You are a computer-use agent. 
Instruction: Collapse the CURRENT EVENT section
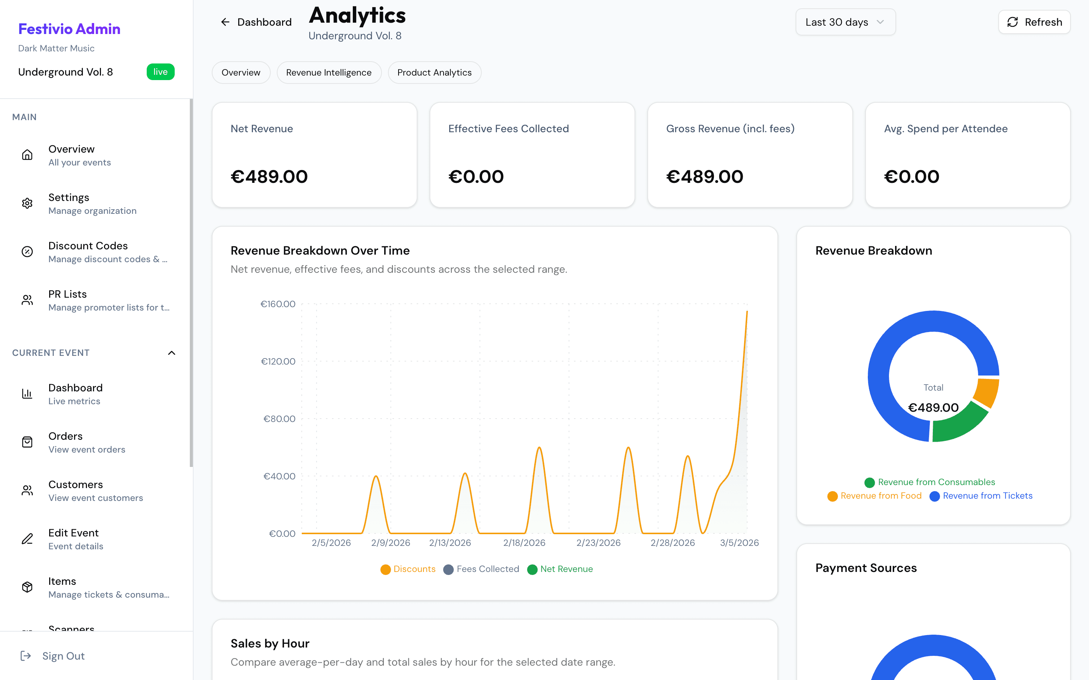pos(171,352)
